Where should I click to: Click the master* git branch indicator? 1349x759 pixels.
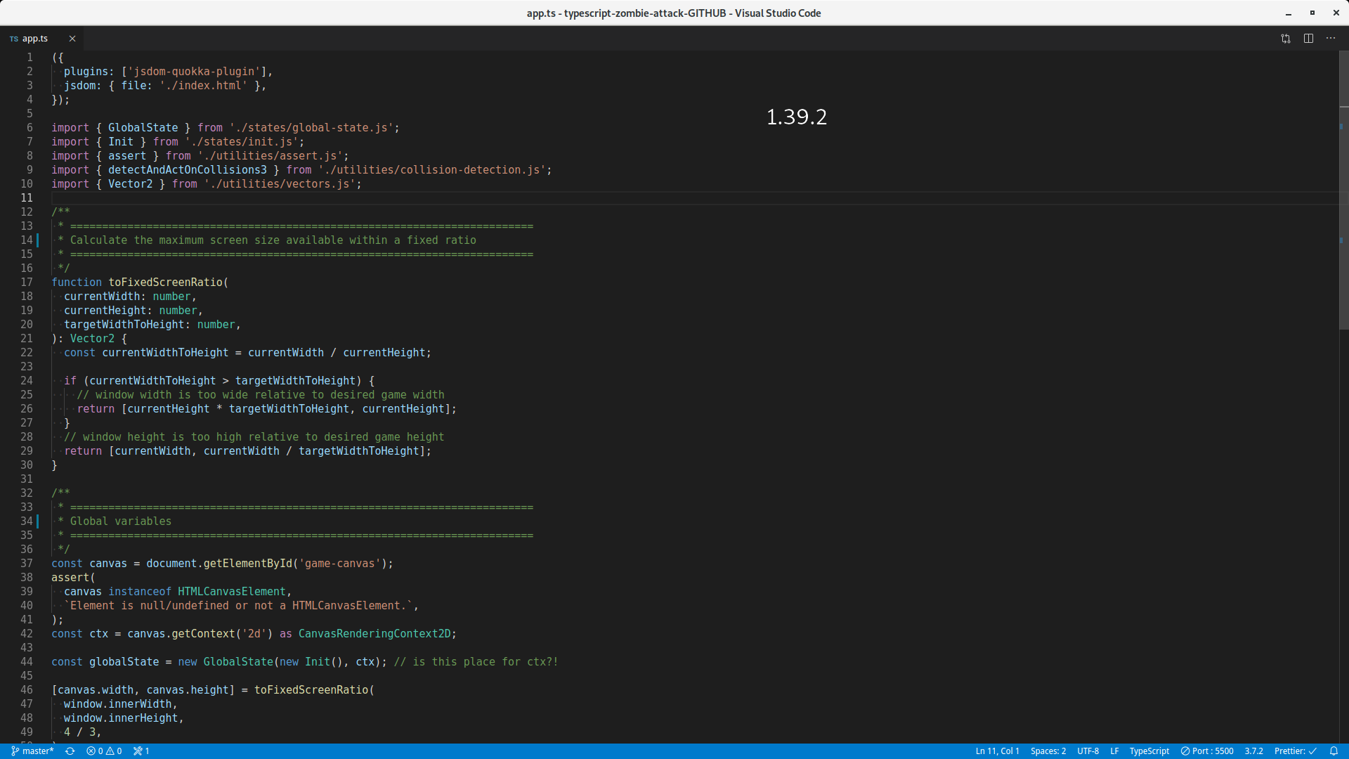coord(32,751)
